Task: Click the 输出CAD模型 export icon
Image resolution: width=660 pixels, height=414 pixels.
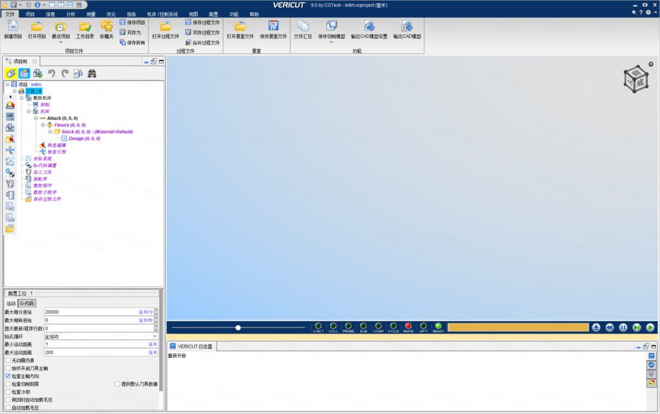Action: point(407,26)
